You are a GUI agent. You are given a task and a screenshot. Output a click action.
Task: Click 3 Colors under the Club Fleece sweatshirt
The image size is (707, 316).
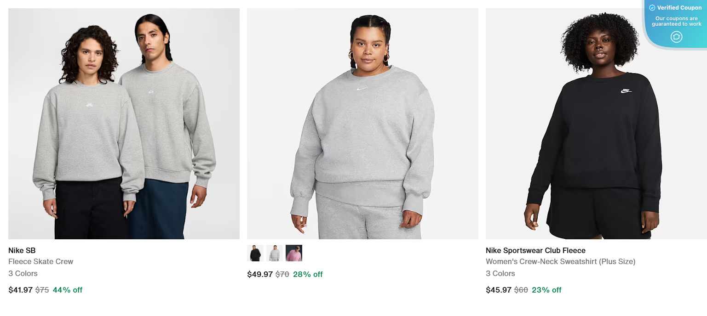click(x=500, y=273)
